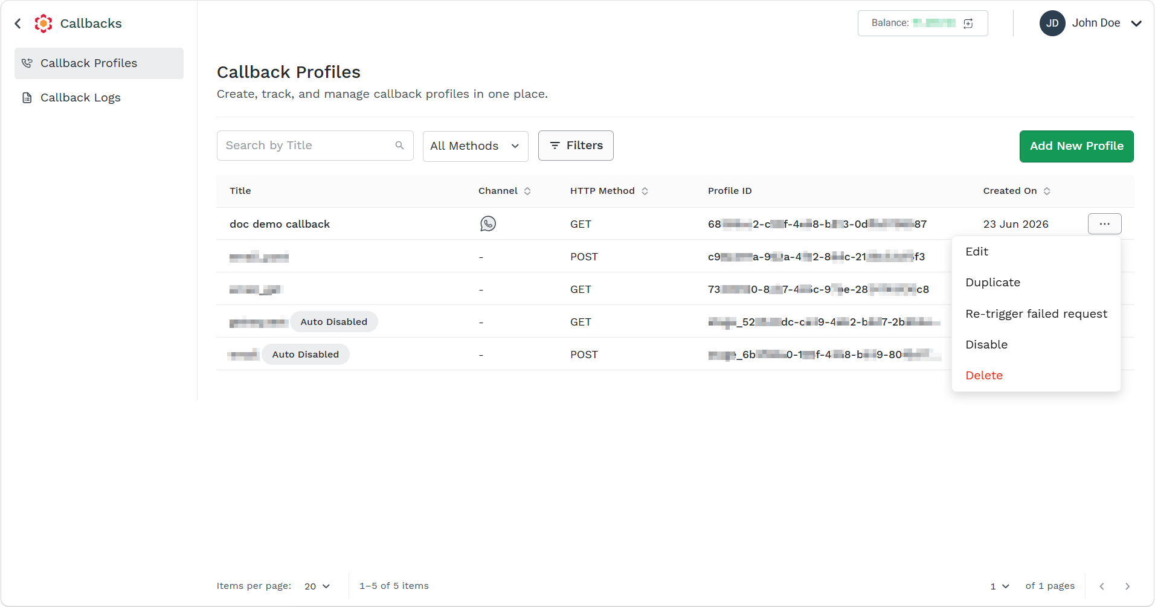The height and width of the screenshot is (607, 1155).
Task: Open the All Methods dropdown
Action: (475, 146)
